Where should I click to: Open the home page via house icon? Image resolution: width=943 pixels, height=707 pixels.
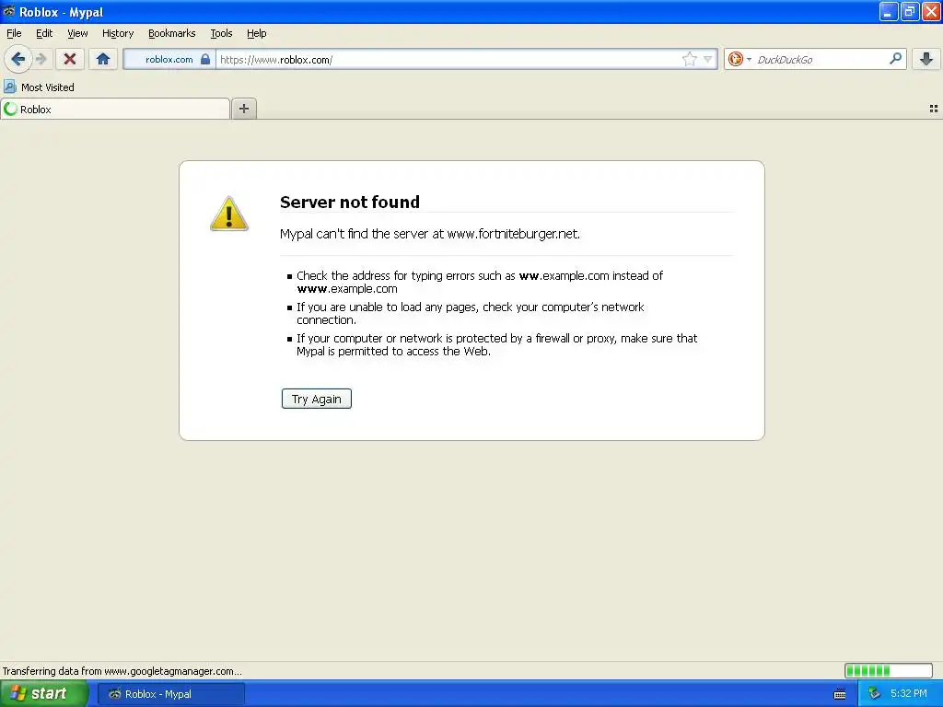[103, 59]
